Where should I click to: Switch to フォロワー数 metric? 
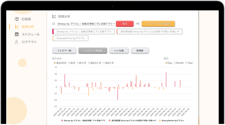pyautogui.click(x=64, y=51)
